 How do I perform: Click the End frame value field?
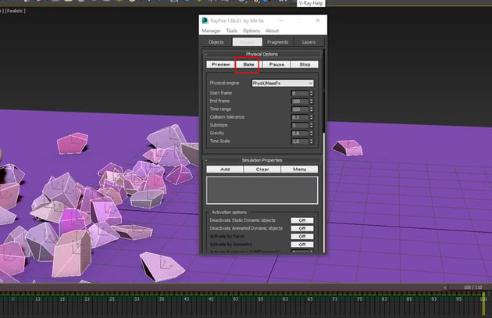[299, 101]
